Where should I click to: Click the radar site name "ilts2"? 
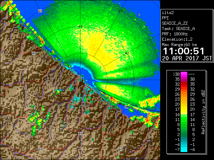coord(168,13)
